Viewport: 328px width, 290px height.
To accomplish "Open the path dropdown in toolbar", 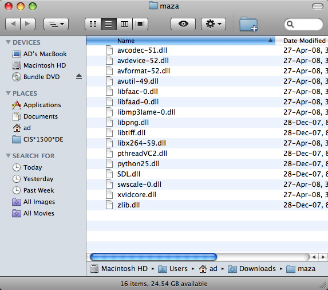I will pyautogui.click(x=56, y=24).
